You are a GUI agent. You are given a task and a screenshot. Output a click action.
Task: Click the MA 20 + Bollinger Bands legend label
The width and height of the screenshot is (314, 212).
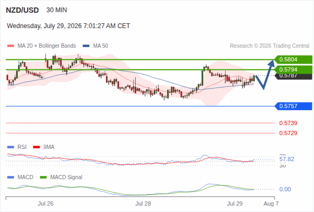point(47,46)
